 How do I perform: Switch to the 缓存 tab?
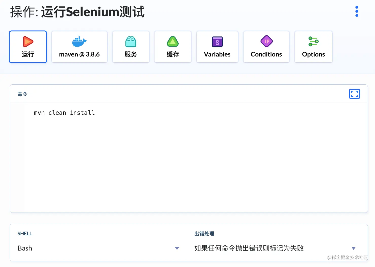pos(173,47)
